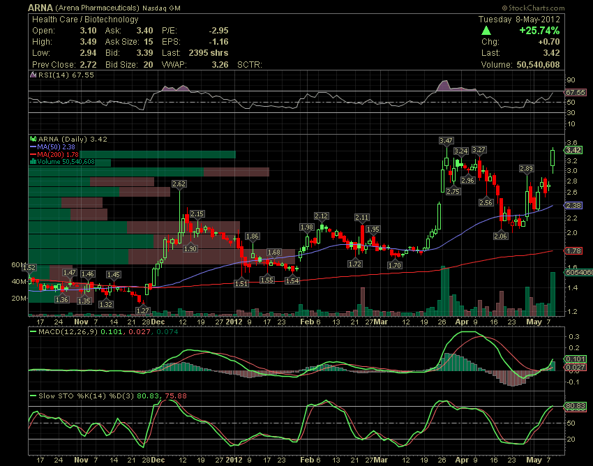Image resolution: width=593 pixels, height=466 pixels.
Task: Click the 1.98 price annotation
Action: tap(307, 227)
